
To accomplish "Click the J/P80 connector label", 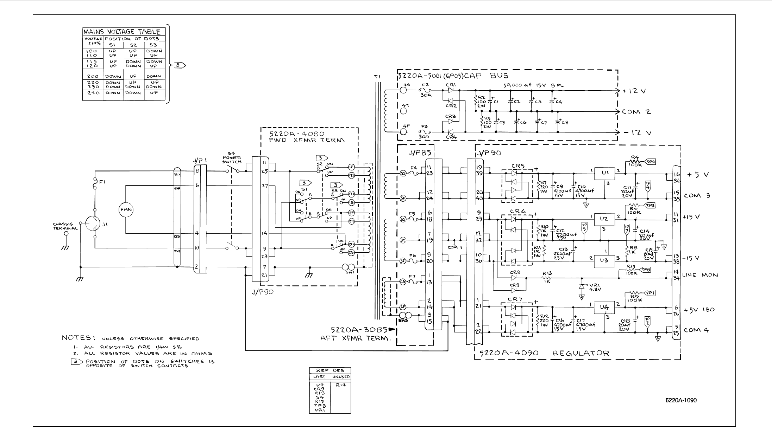I will (x=263, y=291).
